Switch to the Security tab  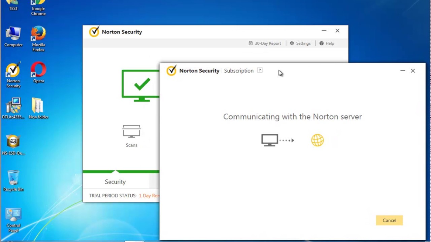[115, 182]
